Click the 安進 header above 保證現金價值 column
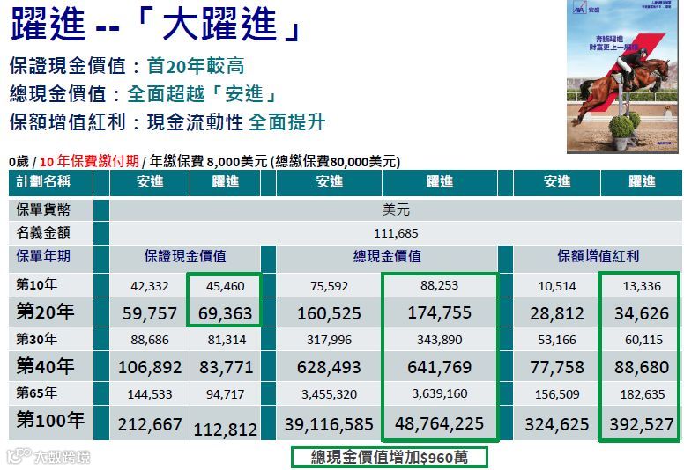 pyautogui.click(x=150, y=181)
